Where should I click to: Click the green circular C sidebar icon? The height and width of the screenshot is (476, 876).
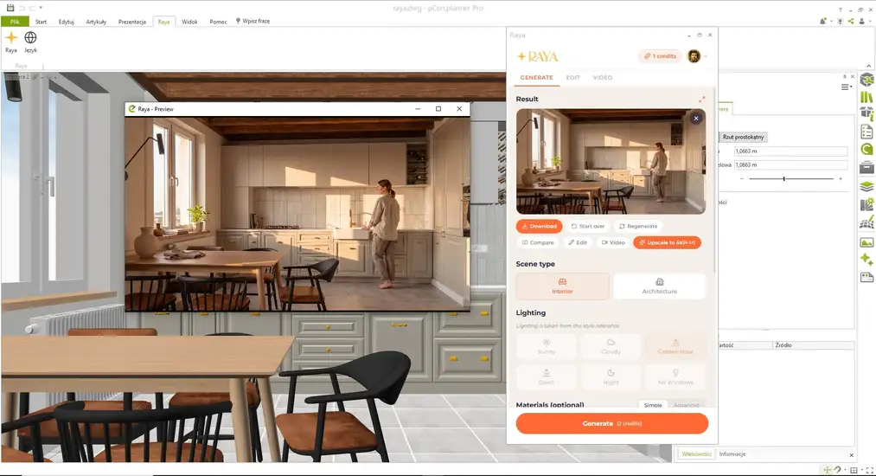(x=866, y=149)
